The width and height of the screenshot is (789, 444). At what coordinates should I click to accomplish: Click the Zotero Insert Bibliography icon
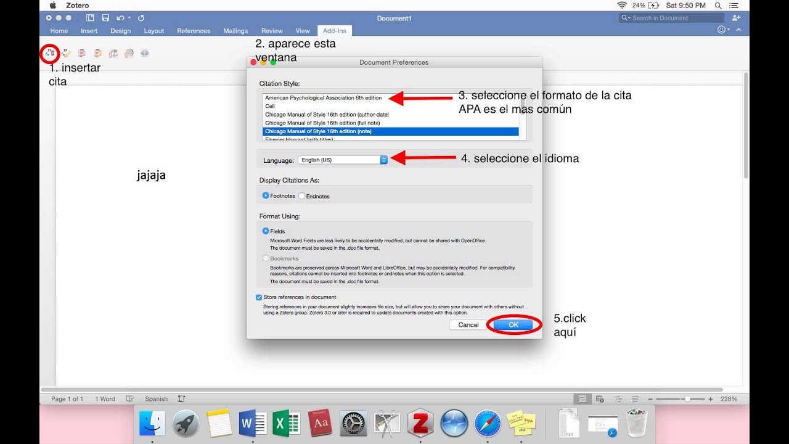pos(81,54)
